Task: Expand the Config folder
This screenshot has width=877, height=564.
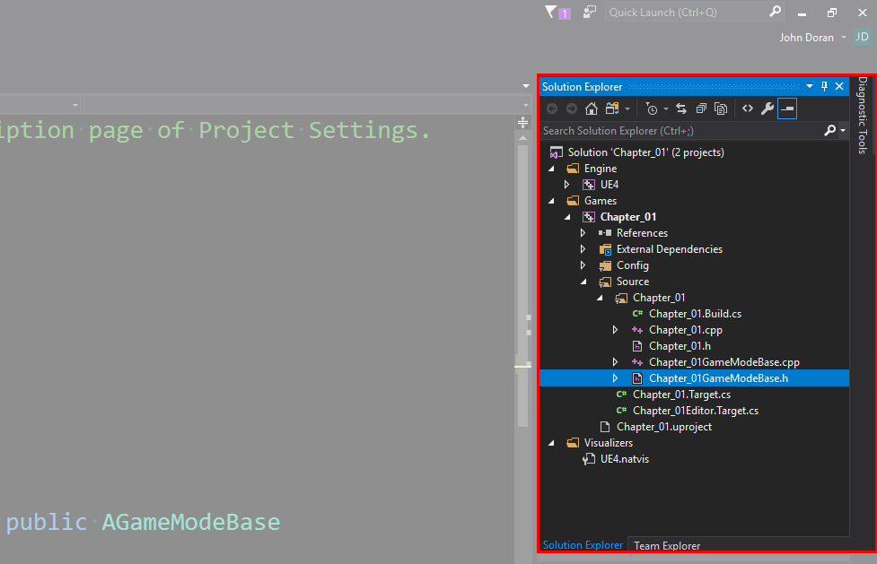Action: coord(583,265)
